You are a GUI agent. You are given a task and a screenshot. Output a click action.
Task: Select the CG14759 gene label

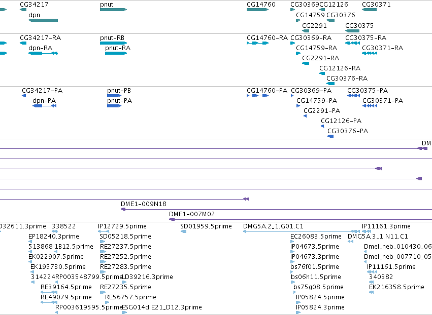click(x=311, y=15)
